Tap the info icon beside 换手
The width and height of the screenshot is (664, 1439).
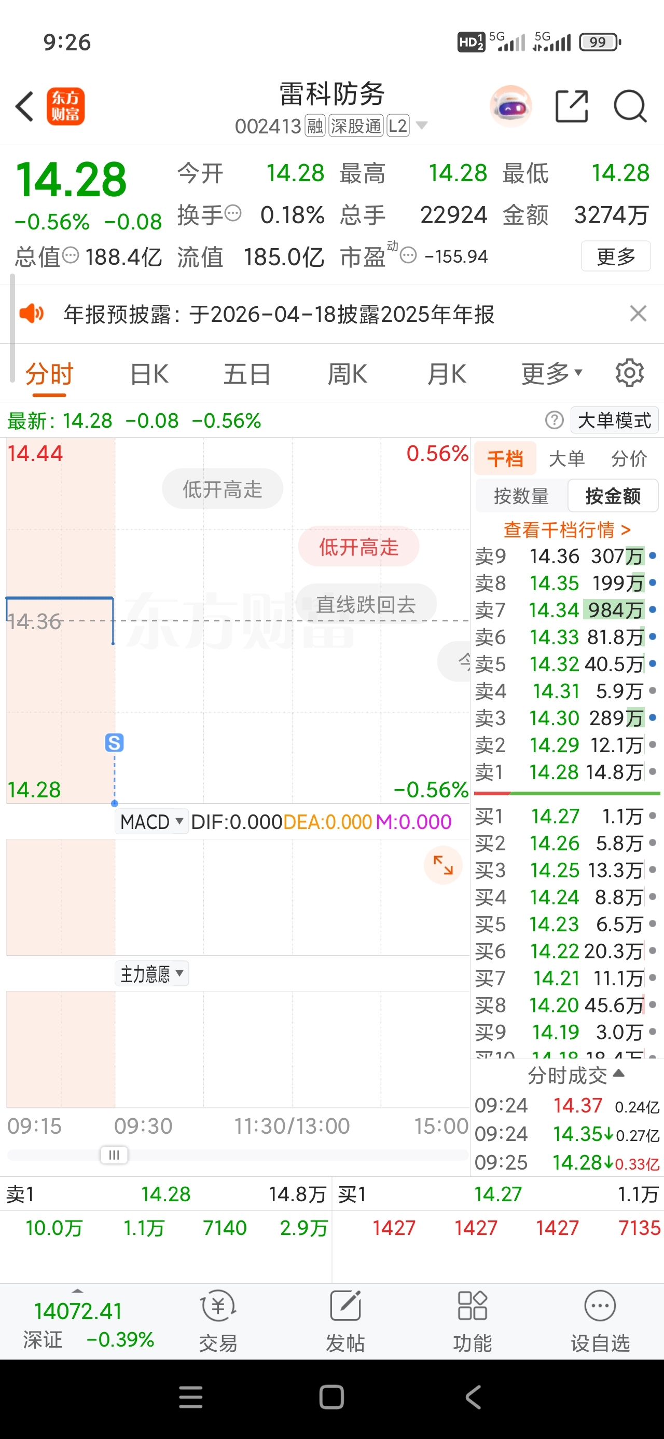pos(233,213)
